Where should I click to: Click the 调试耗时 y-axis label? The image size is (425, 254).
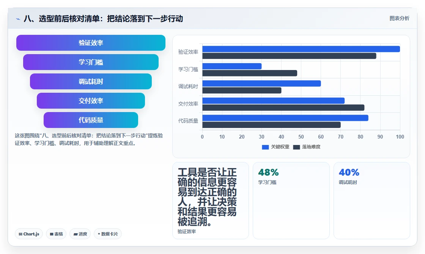[188, 87]
